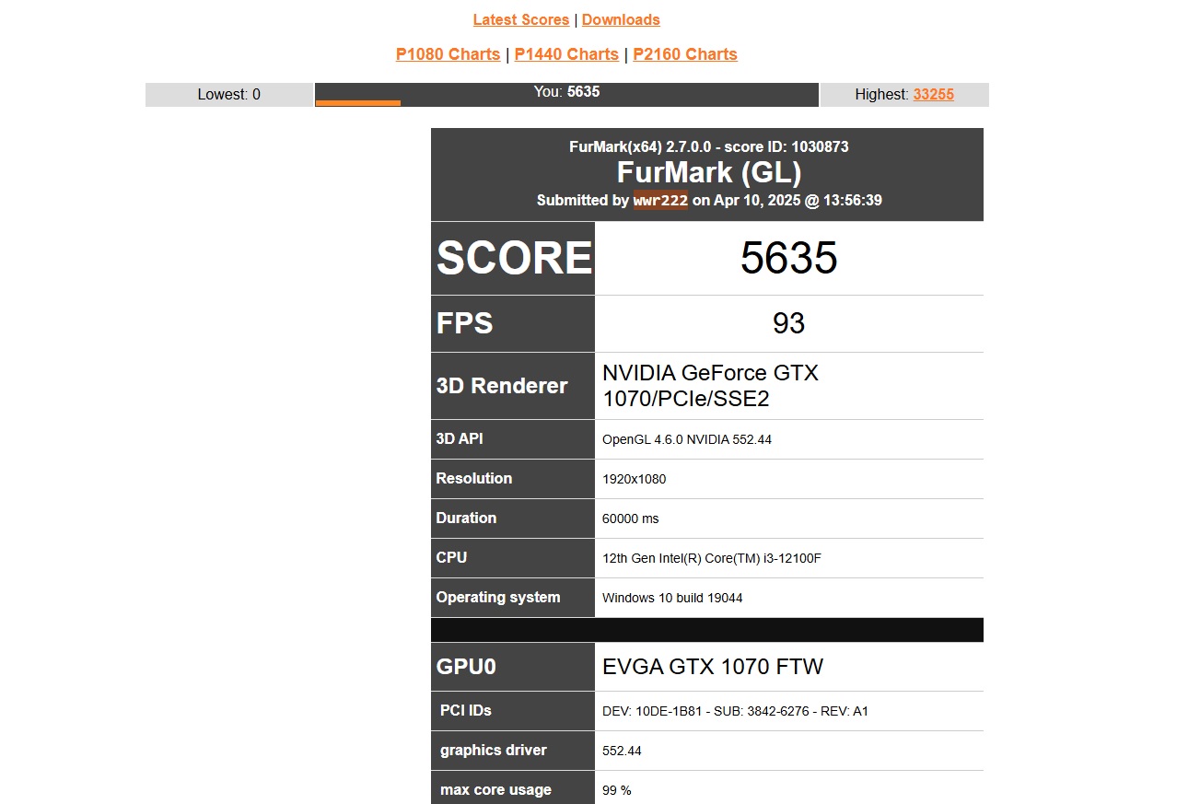The image size is (1200, 804).
Task: Click the 3D Renderer label
Action: 502,386
